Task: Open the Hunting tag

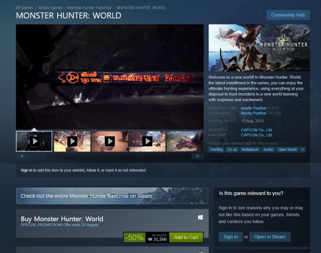Action: pyautogui.click(x=216, y=150)
